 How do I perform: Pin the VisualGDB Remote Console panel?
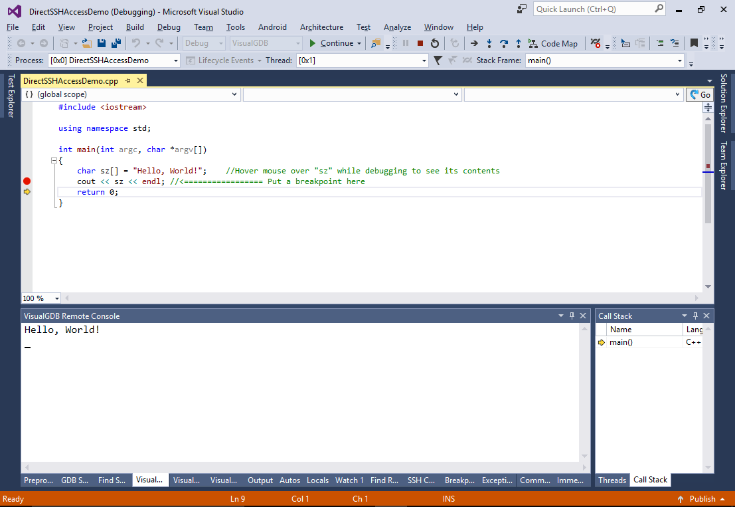tap(572, 316)
